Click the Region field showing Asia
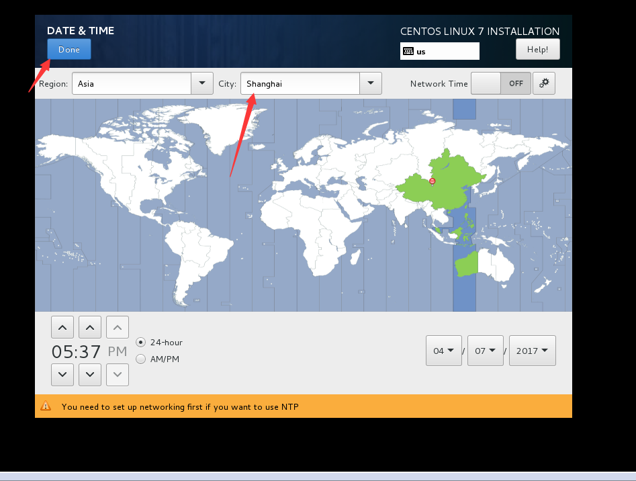 coord(132,83)
